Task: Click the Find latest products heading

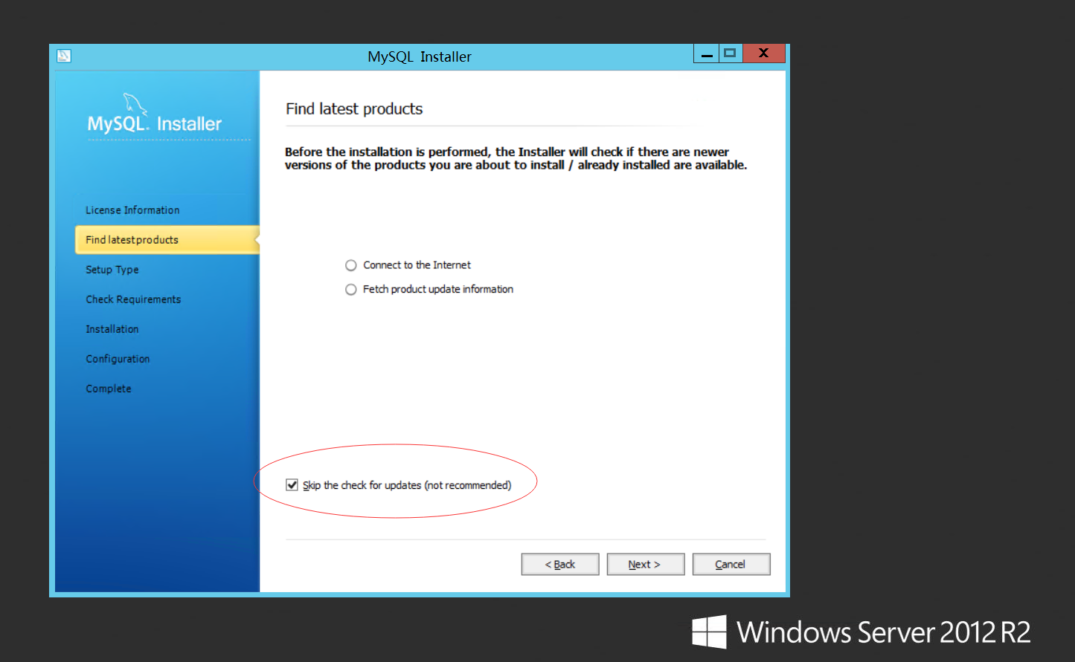Action: point(354,109)
